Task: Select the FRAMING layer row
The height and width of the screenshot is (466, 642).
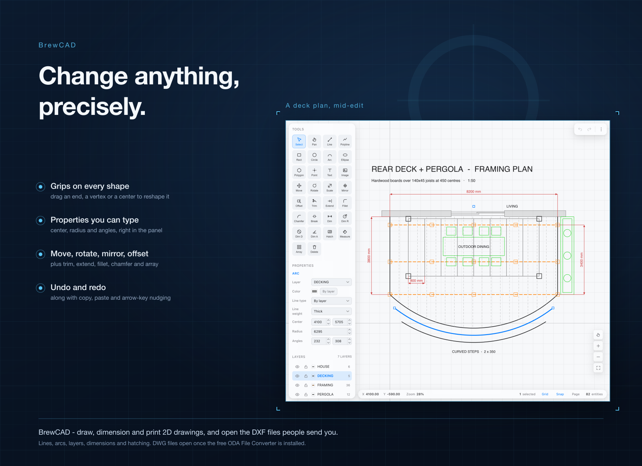Action: (x=322, y=385)
